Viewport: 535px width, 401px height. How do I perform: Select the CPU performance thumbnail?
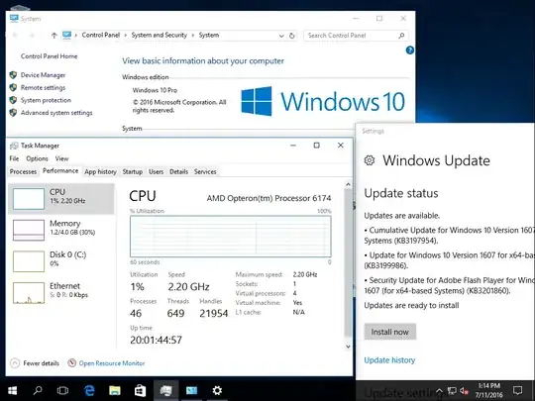[29, 198]
